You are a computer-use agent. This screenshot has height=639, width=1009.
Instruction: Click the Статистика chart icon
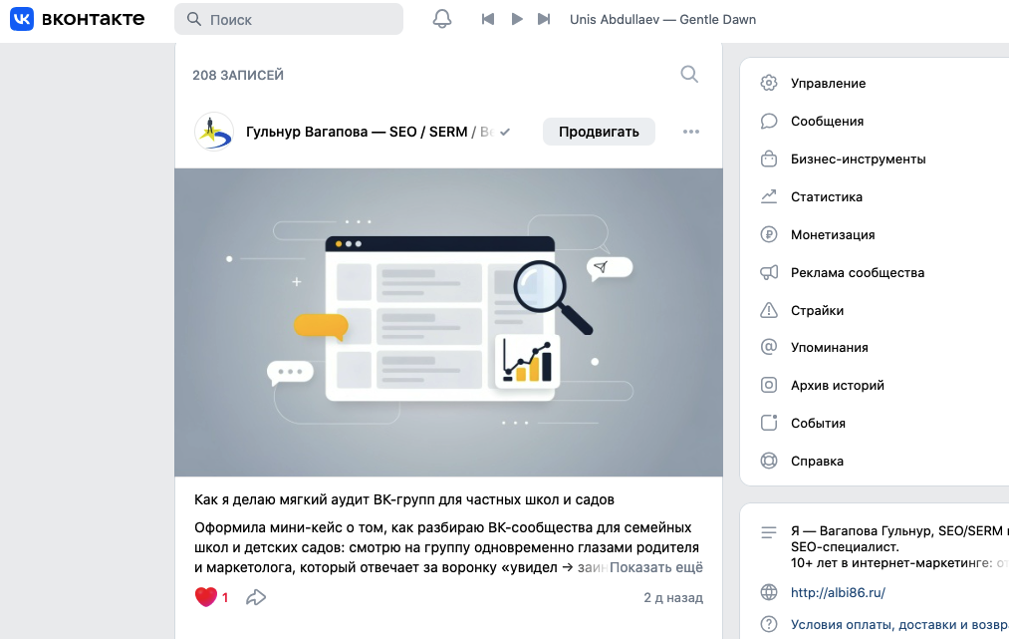pos(769,196)
